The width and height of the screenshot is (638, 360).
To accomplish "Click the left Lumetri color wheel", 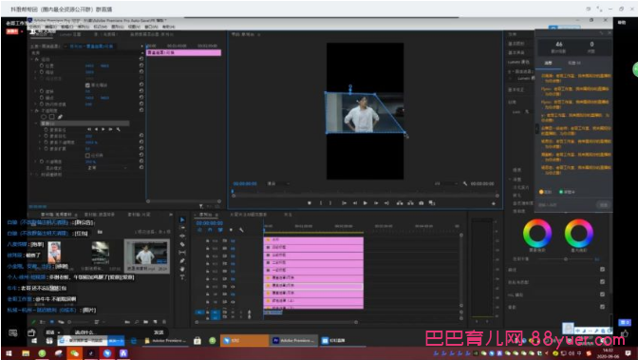I will pos(537,234).
